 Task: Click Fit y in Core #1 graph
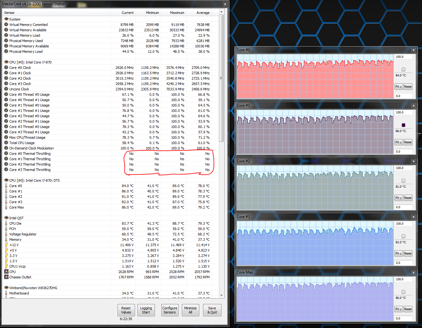pos(399,142)
